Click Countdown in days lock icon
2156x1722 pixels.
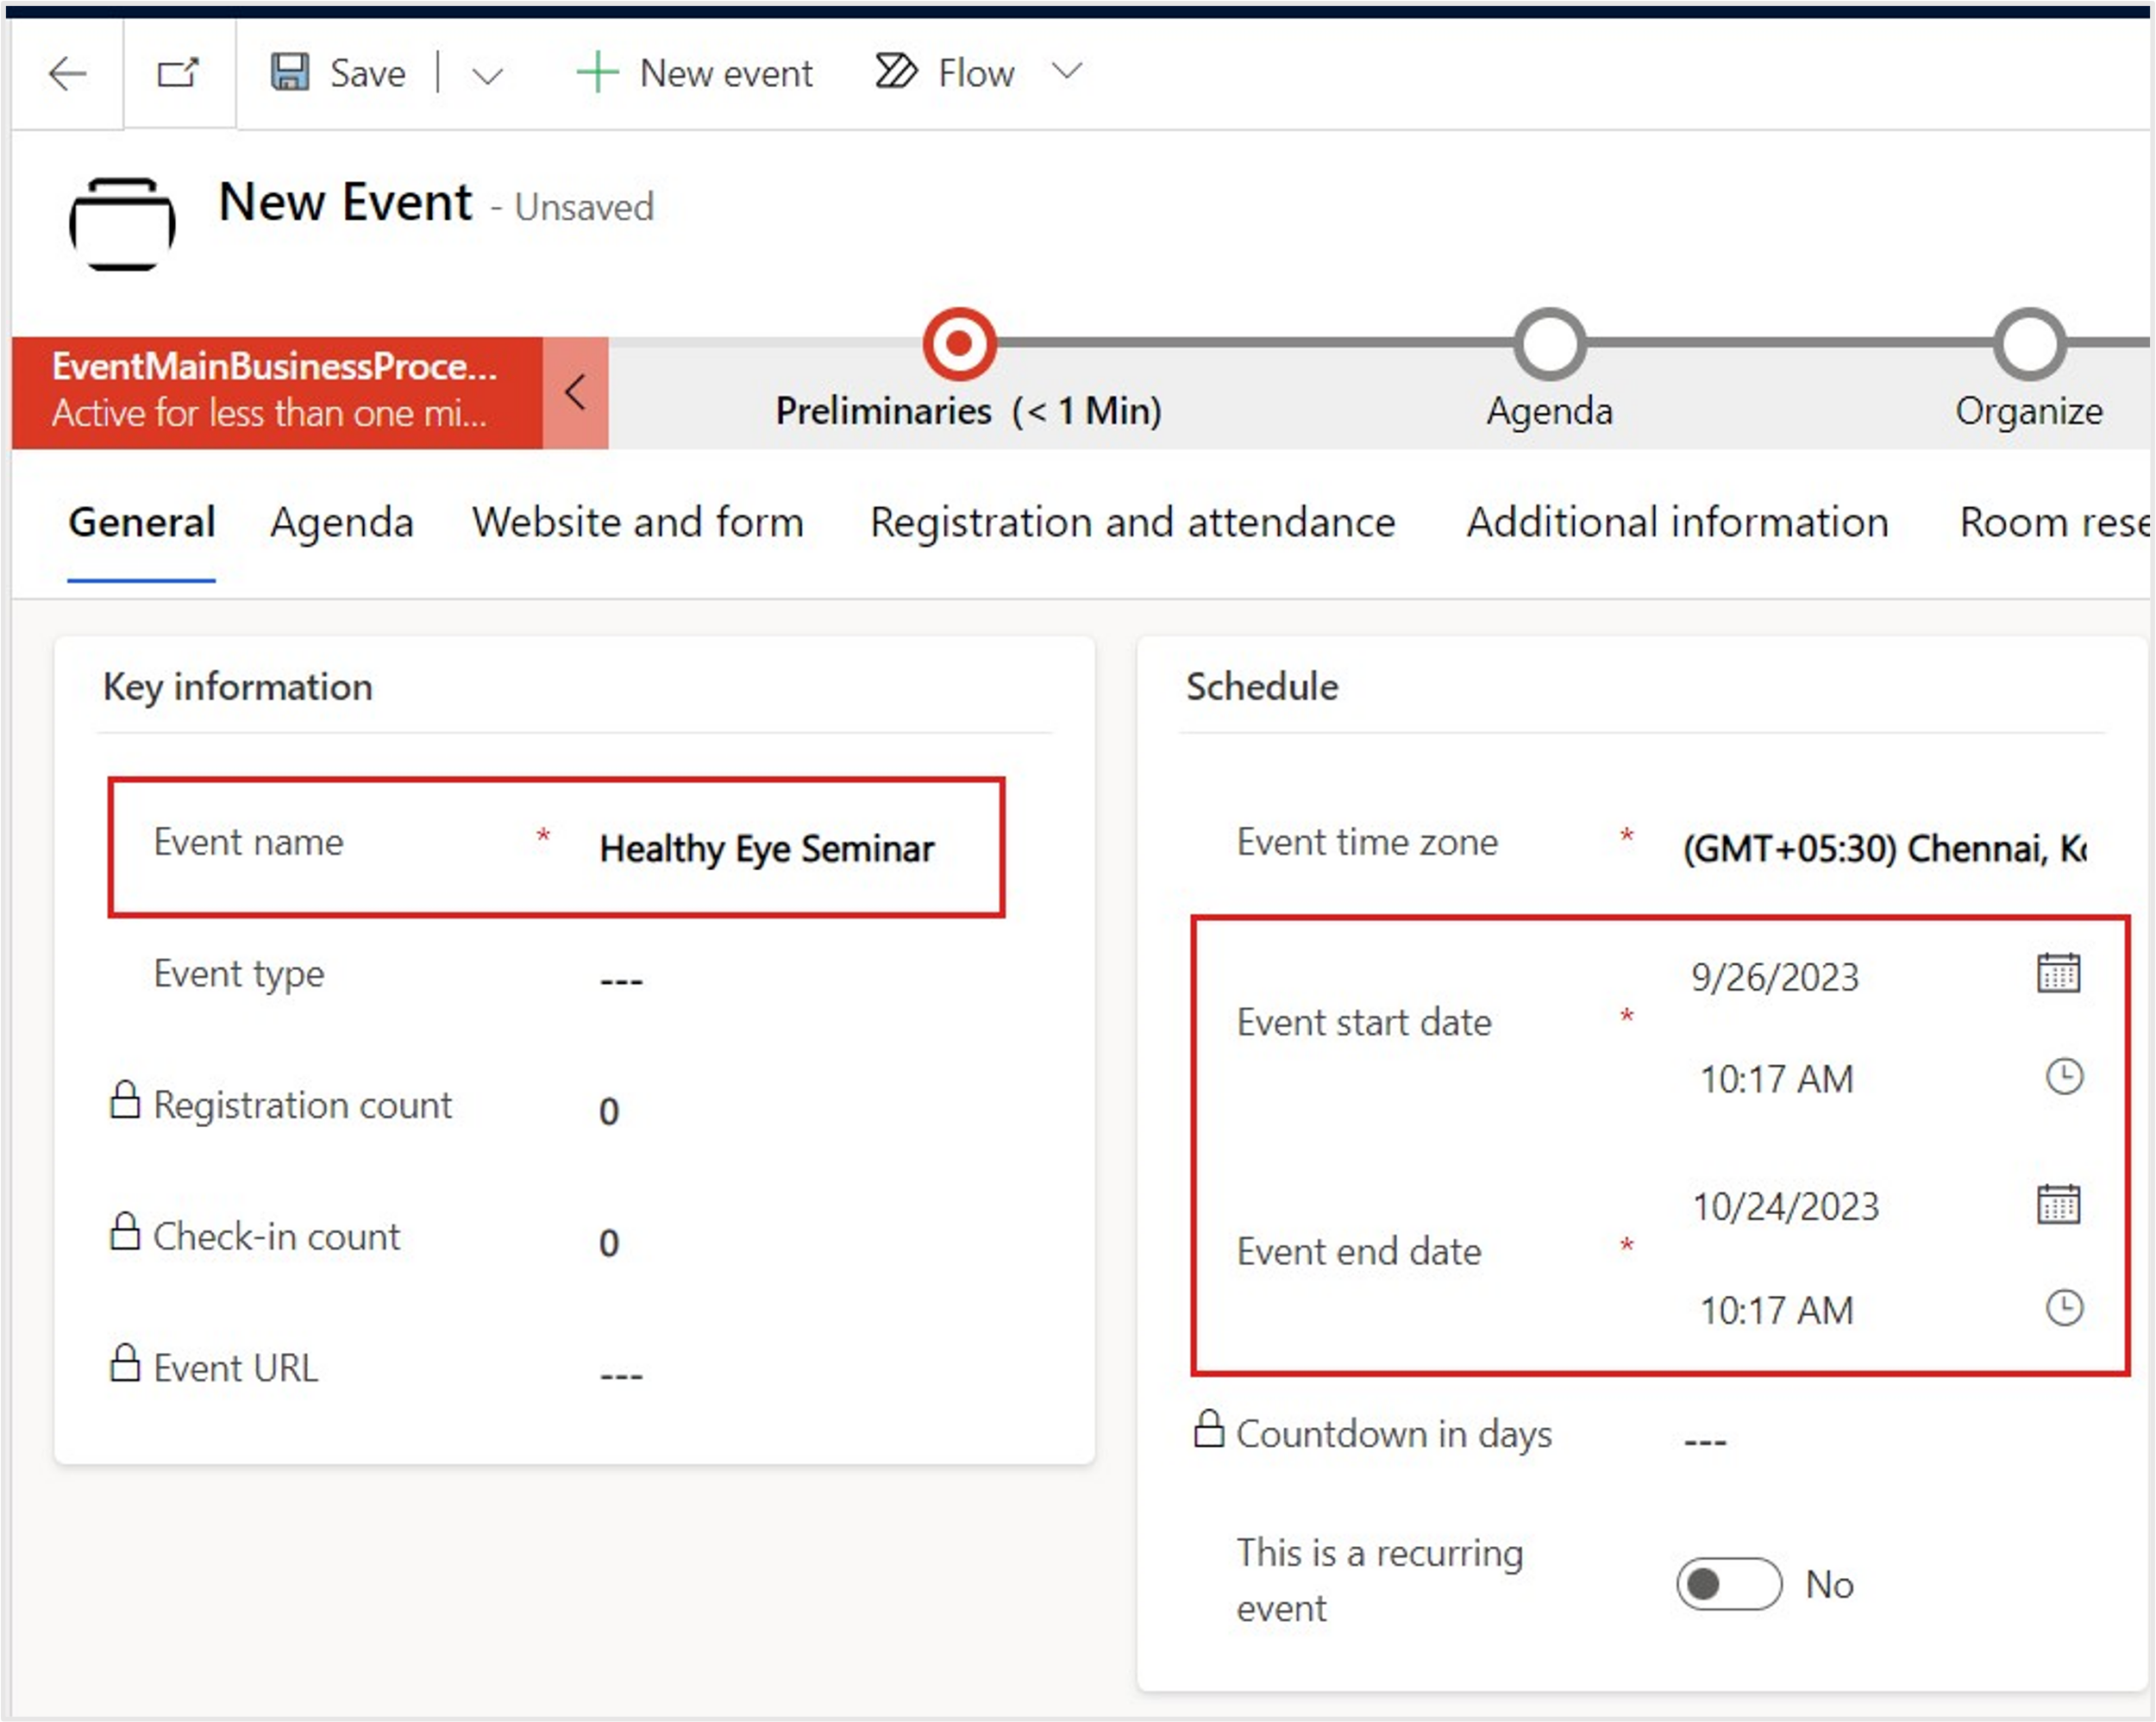[1209, 1429]
